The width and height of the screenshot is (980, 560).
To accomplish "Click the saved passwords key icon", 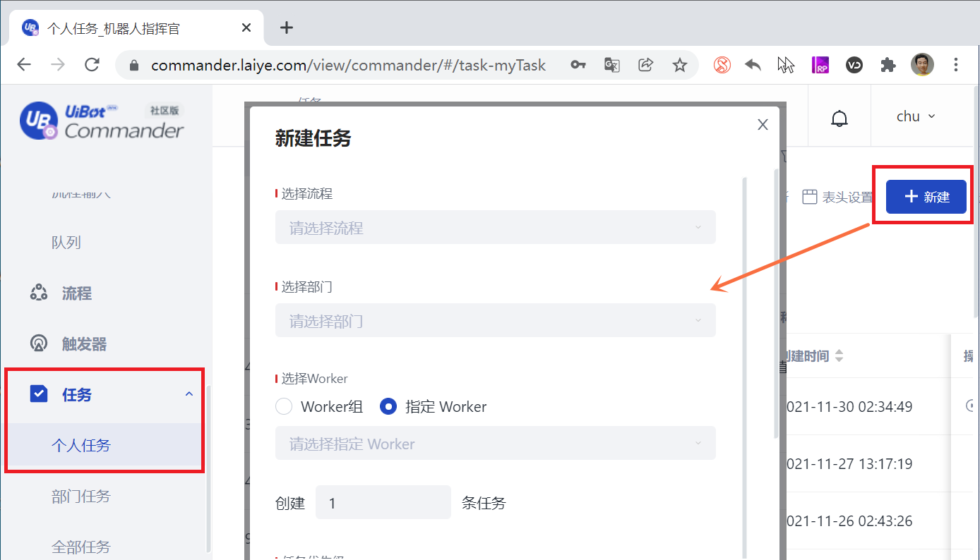I will (578, 65).
